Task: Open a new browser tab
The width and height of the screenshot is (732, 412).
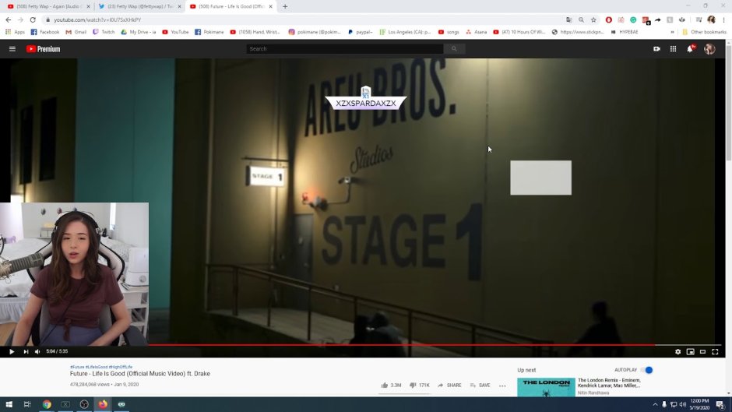Action: click(285, 6)
